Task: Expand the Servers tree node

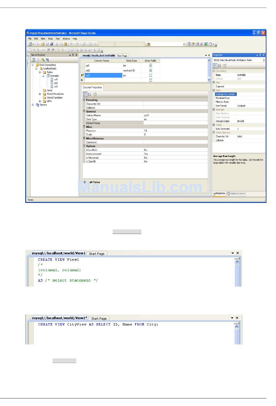Action: click(33, 105)
